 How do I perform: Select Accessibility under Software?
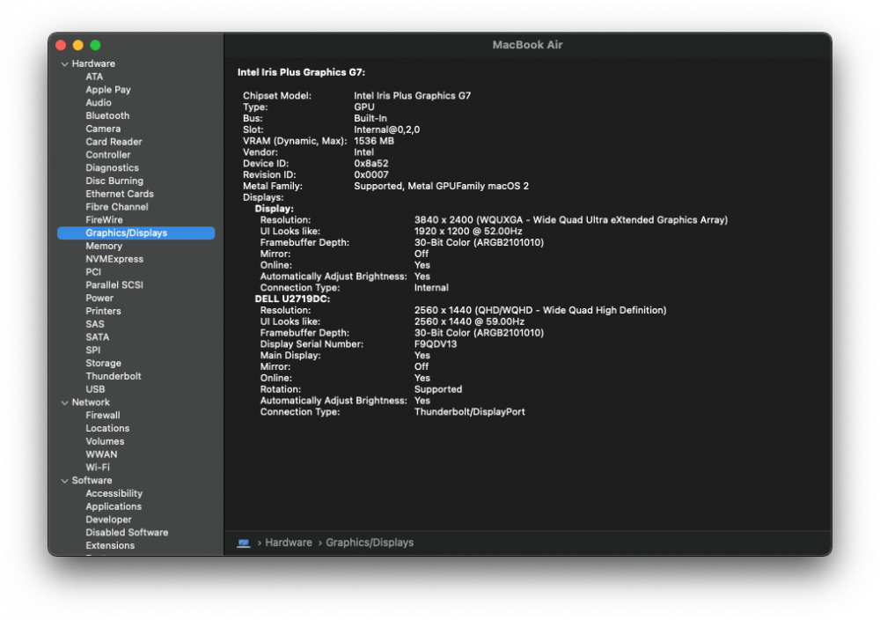tap(114, 493)
